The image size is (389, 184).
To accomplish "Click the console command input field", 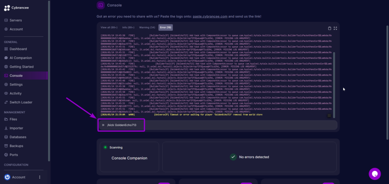I will click(x=217, y=125).
